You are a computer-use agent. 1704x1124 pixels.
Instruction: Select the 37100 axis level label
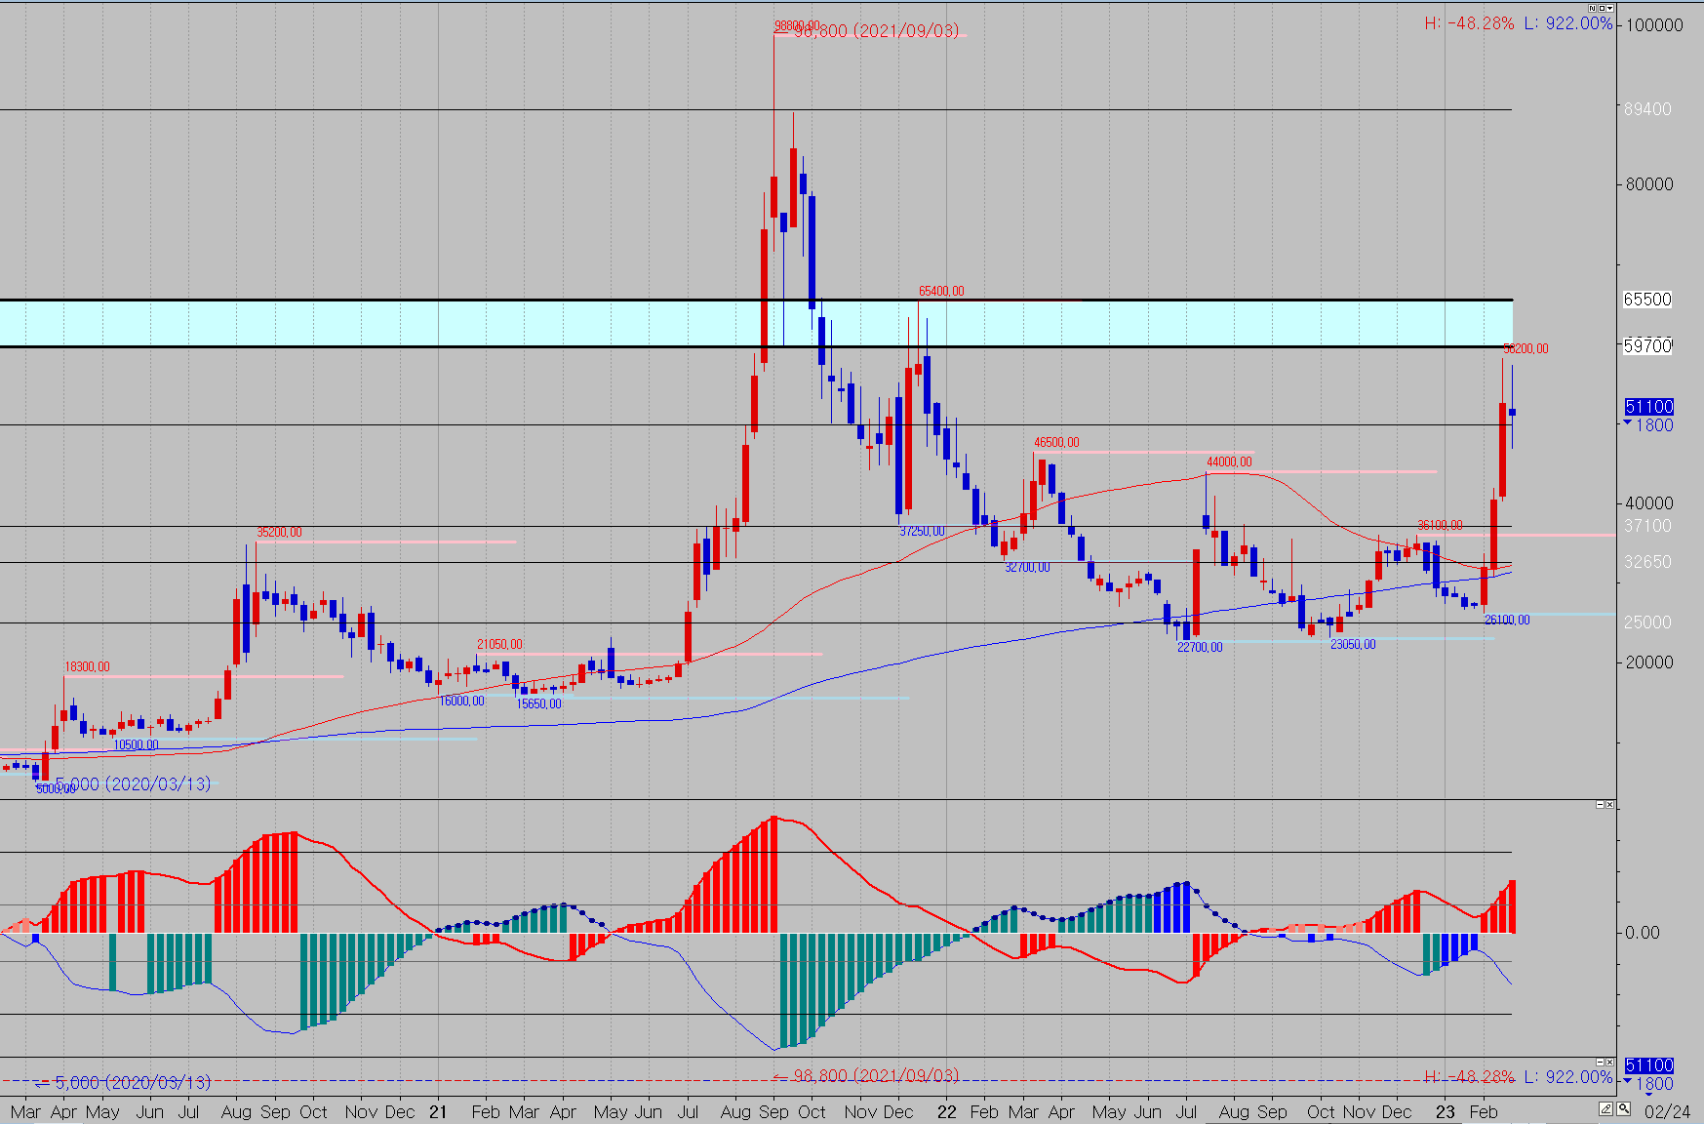click(1647, 526)
